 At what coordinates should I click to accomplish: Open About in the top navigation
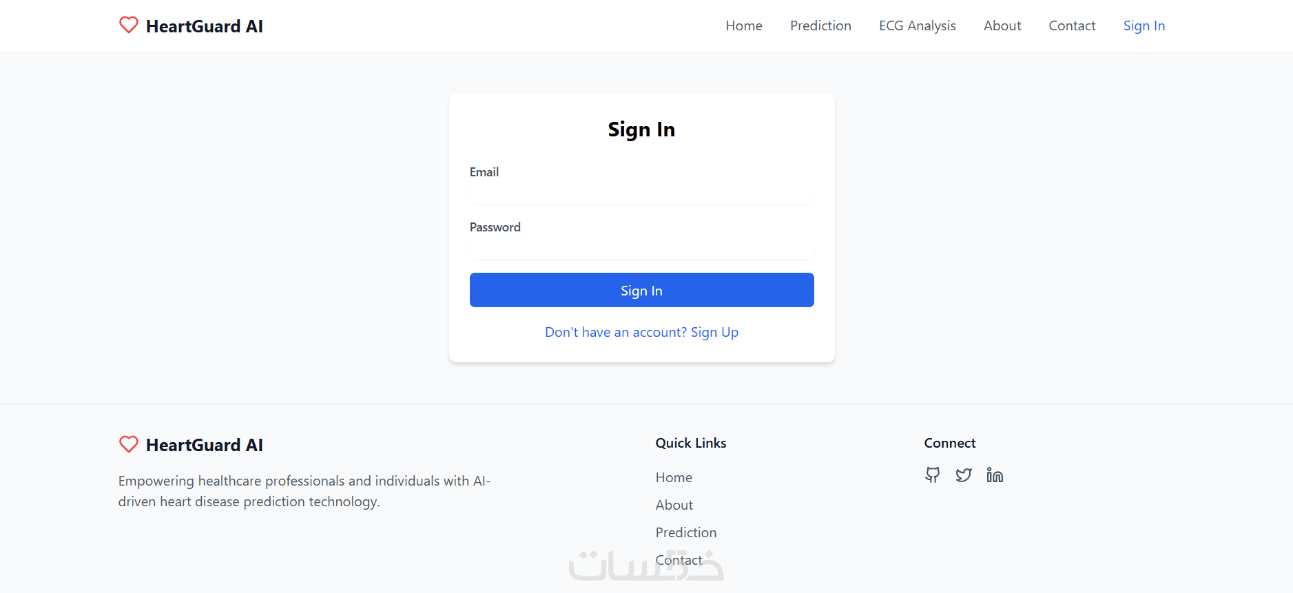click(1002, 26)
